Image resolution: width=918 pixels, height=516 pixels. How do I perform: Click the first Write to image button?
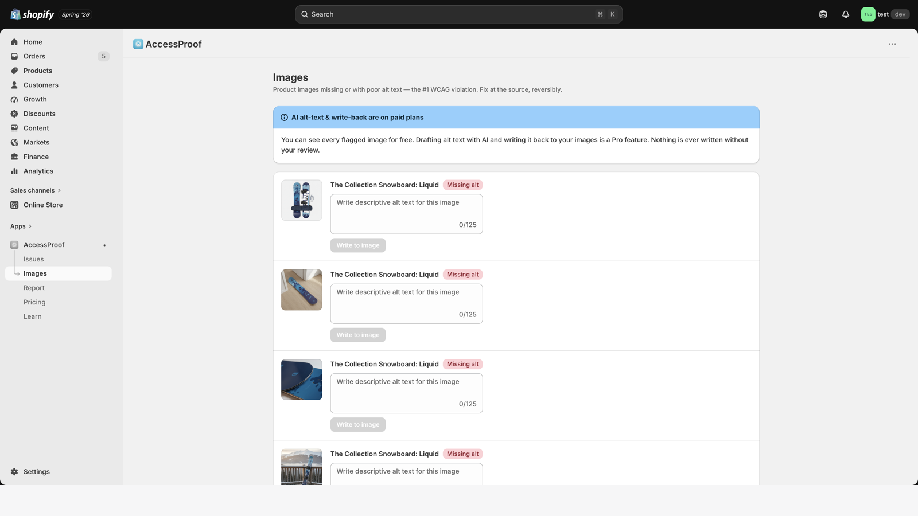click(x=358, y=245)
